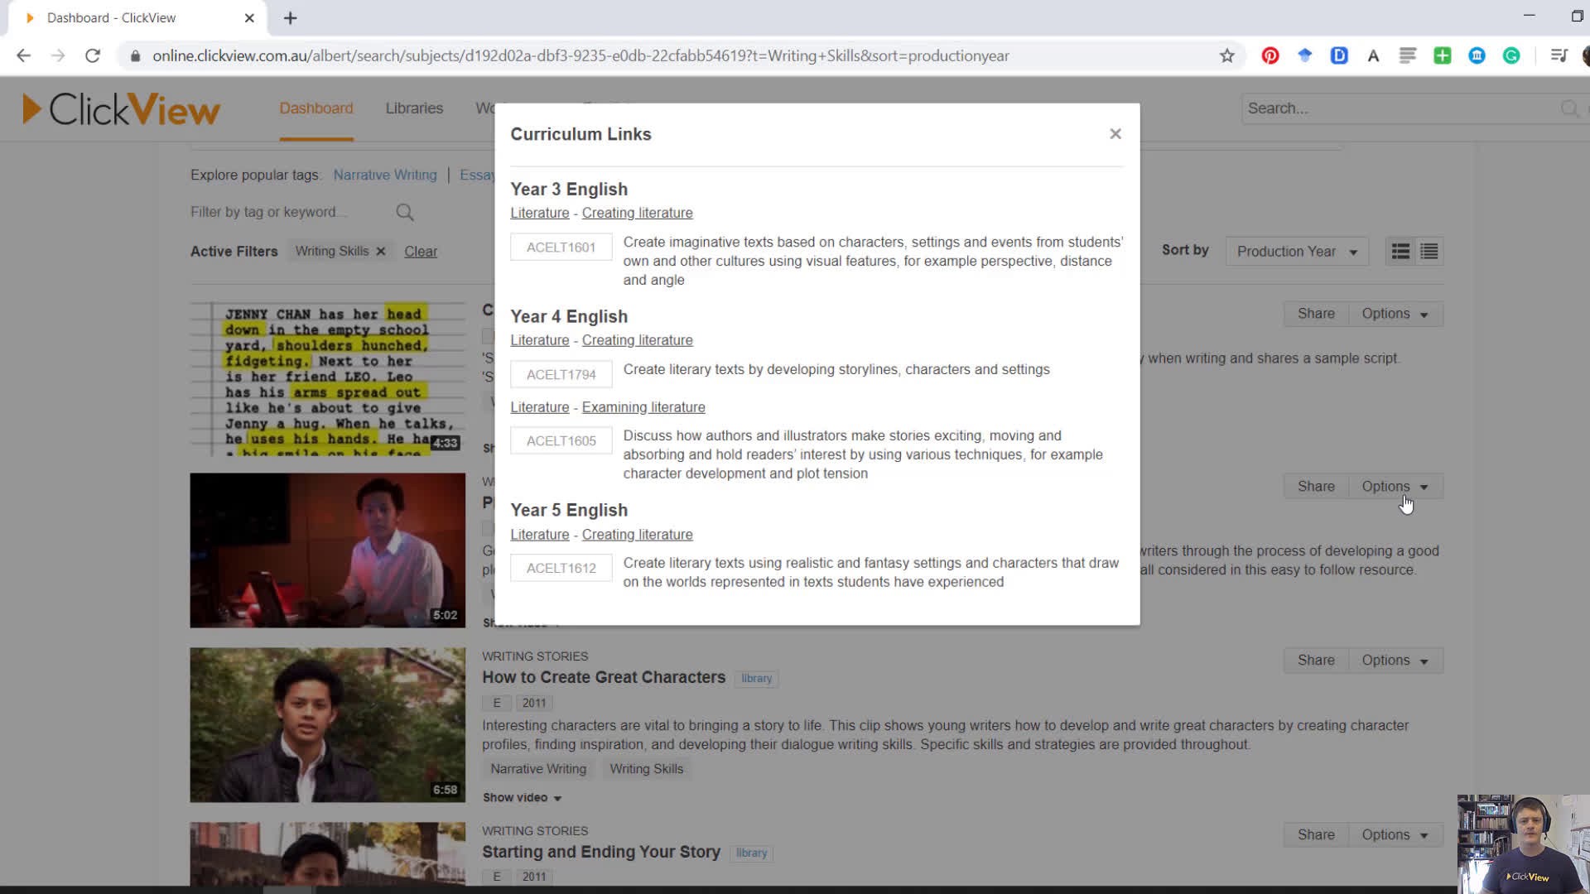Share Starting and Ending Your Story
Screen dimensions: 1590x894
pos(1316,835)
